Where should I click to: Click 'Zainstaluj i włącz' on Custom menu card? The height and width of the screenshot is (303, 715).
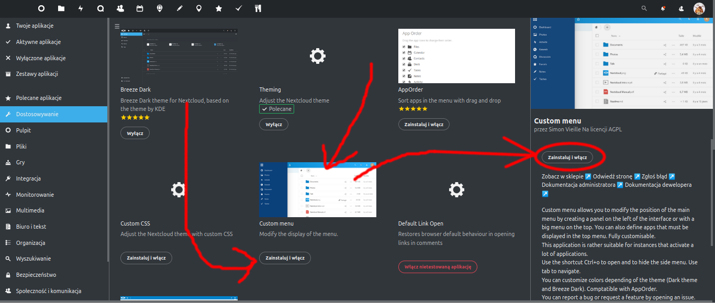[285, 258]
